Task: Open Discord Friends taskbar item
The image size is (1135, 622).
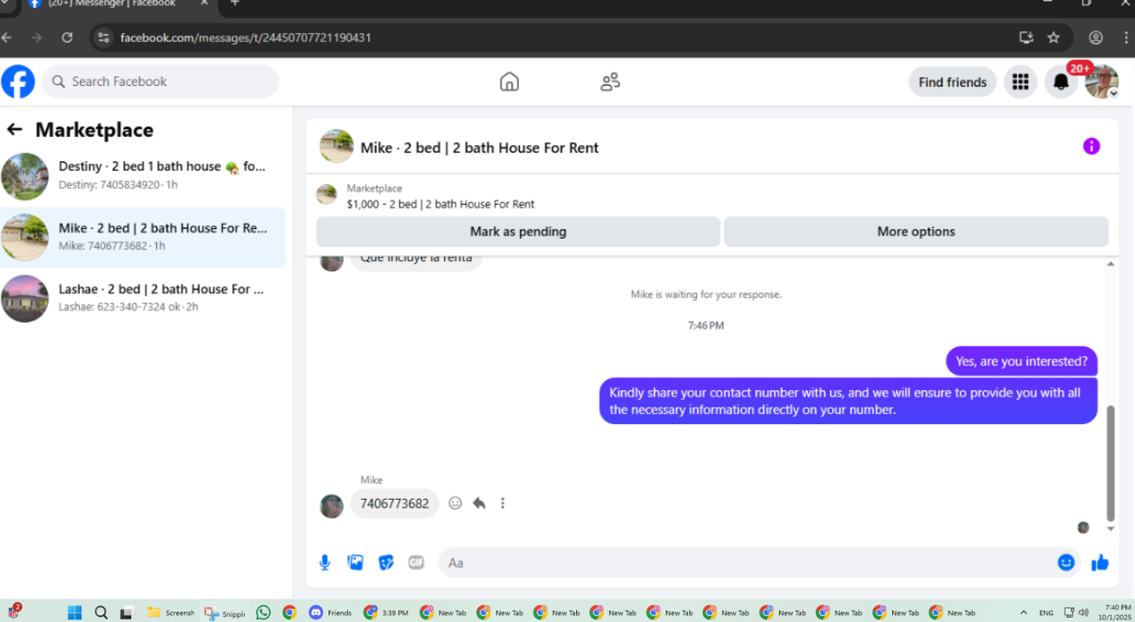Action: point(330,612)
